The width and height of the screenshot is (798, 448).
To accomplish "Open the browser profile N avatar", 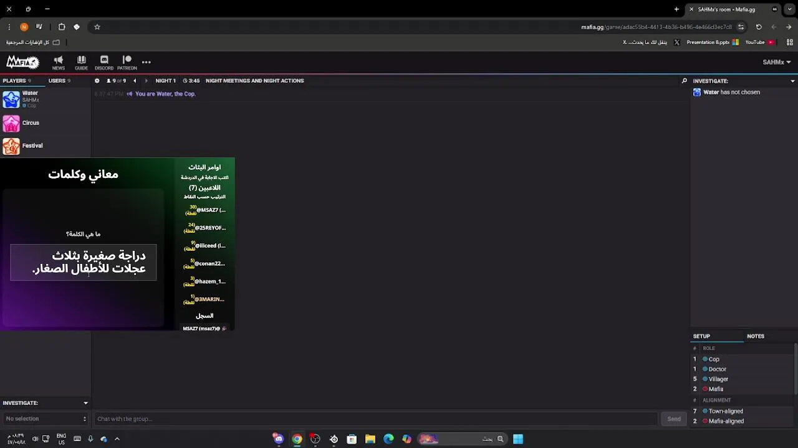I will (x=24, y=27).
